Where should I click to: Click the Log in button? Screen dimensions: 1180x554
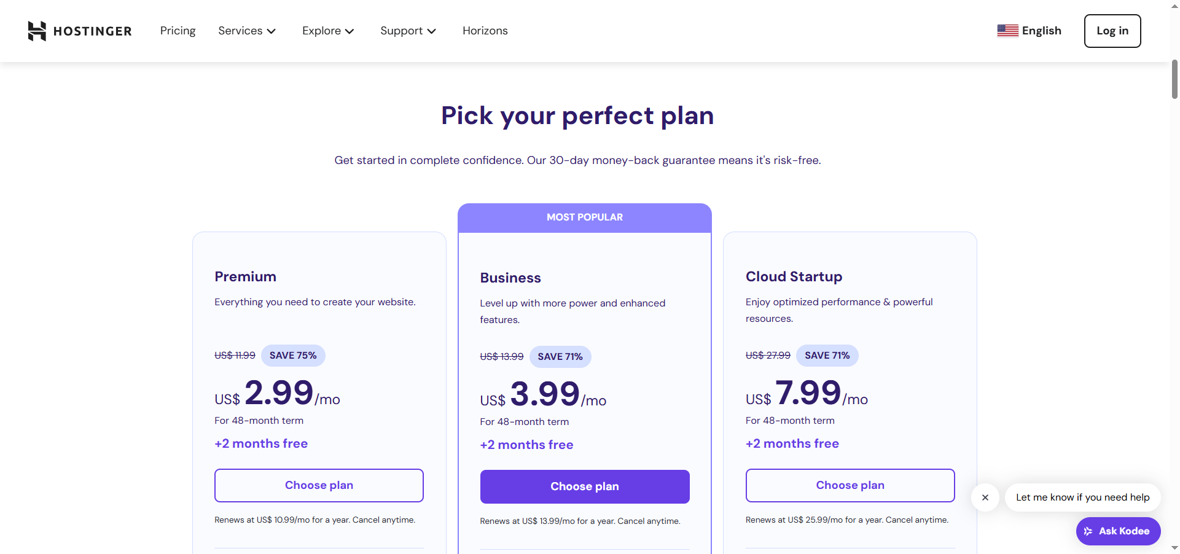[1112, 31]
